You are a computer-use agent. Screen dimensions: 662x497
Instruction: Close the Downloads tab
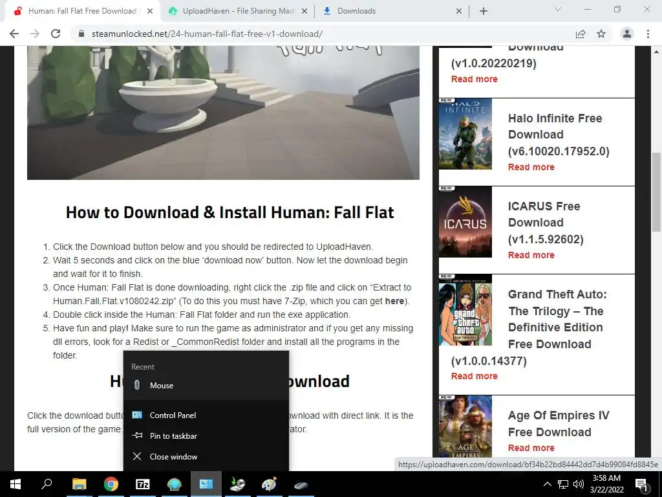pyautogui.click(x=459, y=11)
